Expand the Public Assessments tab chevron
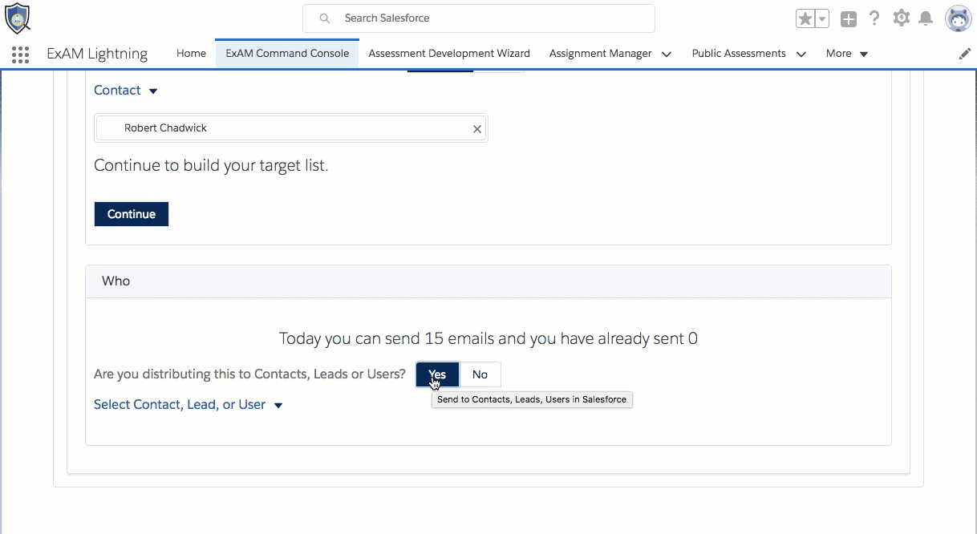This screenshot has height=534, width=977. click(801, 54)
